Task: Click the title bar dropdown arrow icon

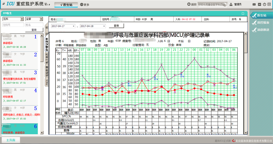Action: coord(269,5)
